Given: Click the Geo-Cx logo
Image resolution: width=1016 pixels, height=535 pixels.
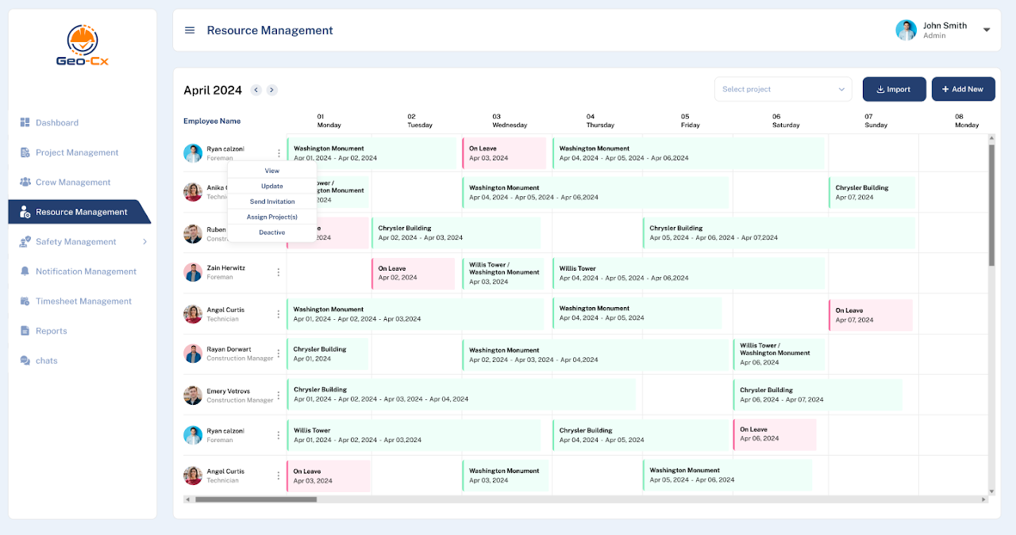Looking at the screenshot, I should 83,46.
